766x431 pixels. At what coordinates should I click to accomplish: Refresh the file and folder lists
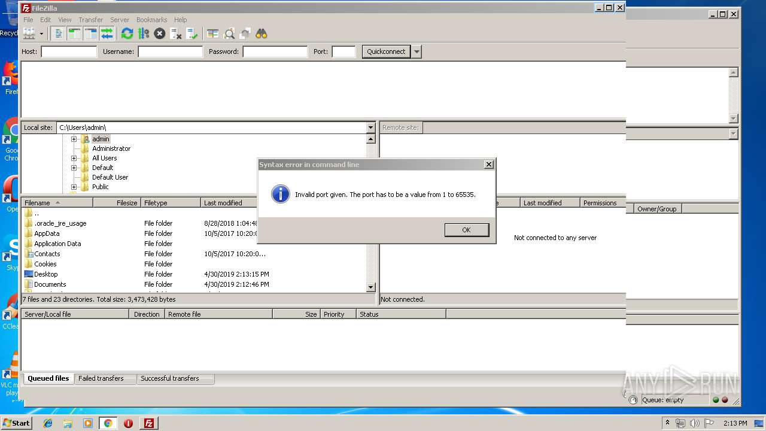point(127,34)
